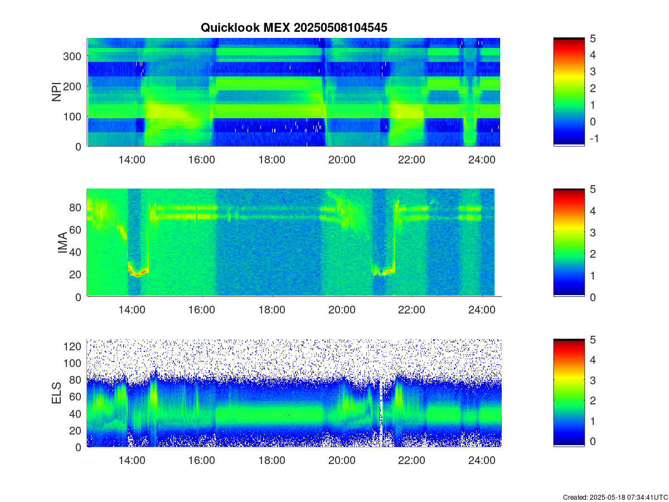Click the 100 tick on the ELS y-axis

74,363
